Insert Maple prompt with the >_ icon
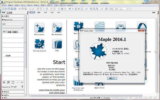 coord(44,9)
